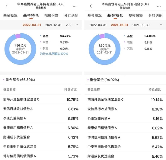This screenshot has width=166, height=160.
Task: Tap the back arrow in right panel
Action: [x=91, y=6]
